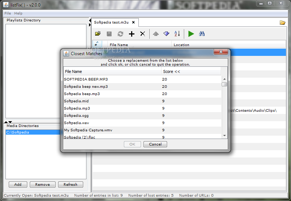Move entry up with the up arrow icon
This screenshot has height=201, width=291.
coord(156,34)
